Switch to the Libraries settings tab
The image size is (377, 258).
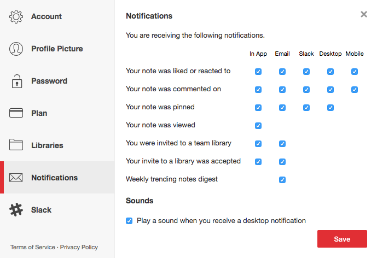point(47,145)
